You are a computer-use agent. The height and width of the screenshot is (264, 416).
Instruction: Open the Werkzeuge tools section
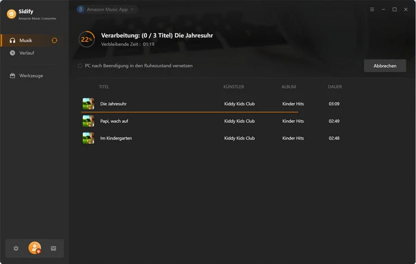[33, 76]
